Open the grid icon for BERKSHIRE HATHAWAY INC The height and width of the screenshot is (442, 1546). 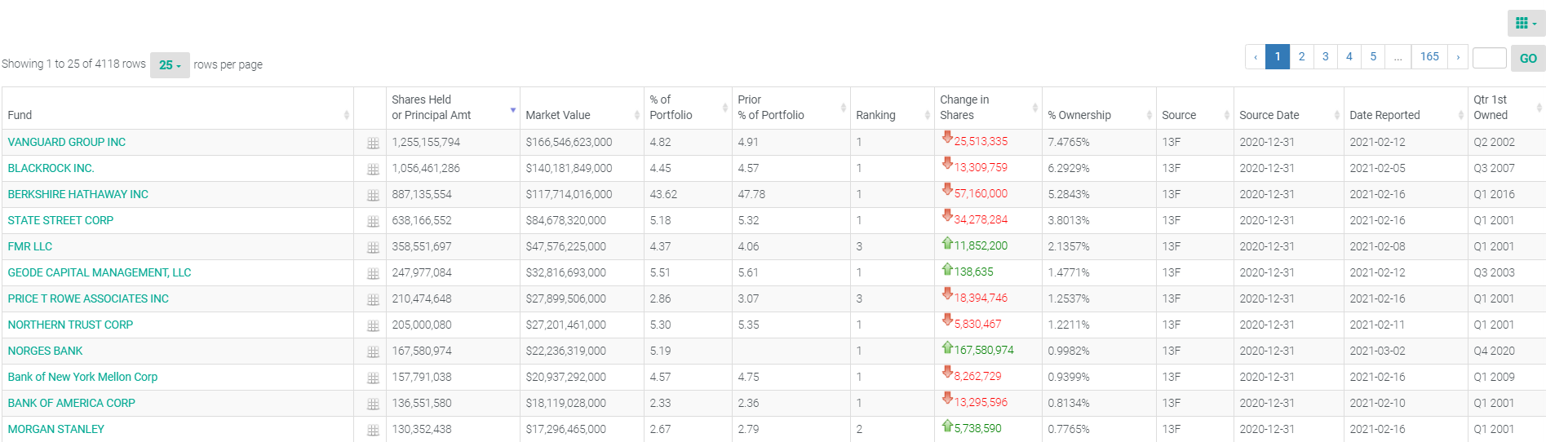coord(373,196)
